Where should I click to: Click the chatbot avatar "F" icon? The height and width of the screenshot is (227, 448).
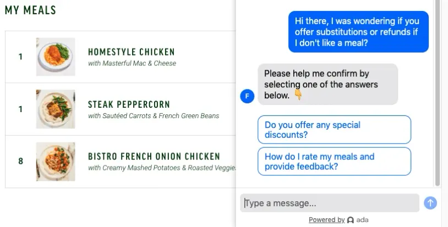(x=247, y=97)
